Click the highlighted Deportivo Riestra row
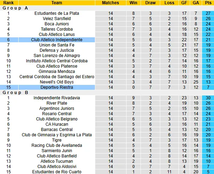 click(x=57, y=87)
